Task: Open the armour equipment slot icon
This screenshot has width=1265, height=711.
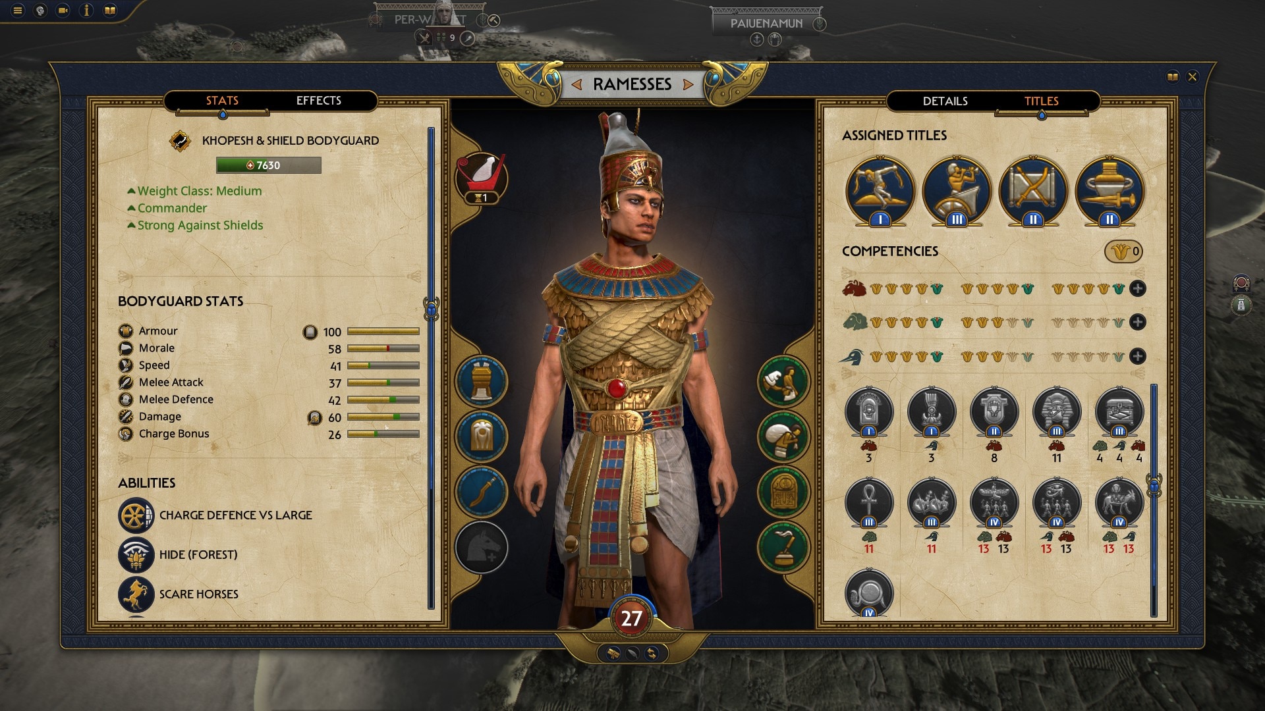Action: pyautogui.click(x=482, y=436)
